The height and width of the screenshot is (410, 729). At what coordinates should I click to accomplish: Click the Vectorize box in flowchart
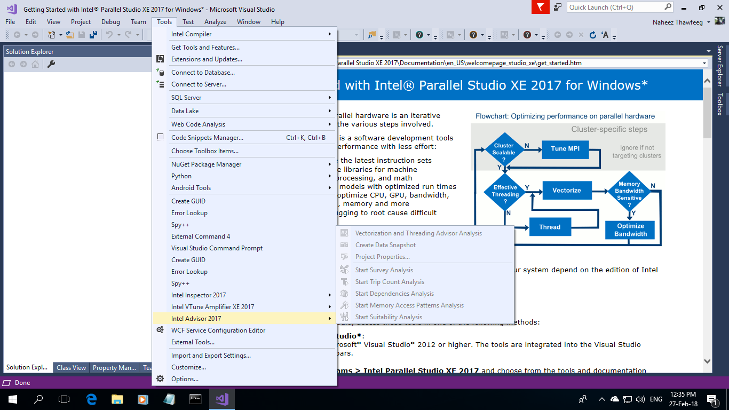click(567, 190)
